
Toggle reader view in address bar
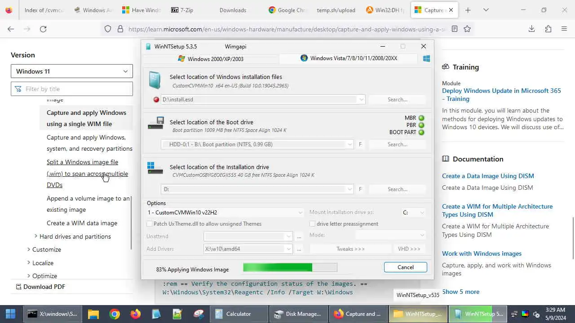(x=455, y=29)
